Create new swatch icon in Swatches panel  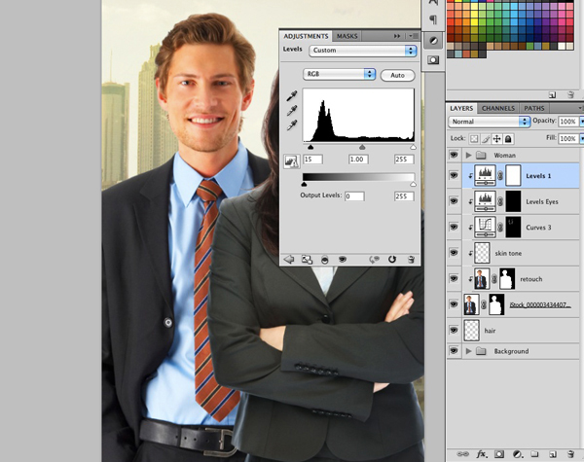click(552, 94)
